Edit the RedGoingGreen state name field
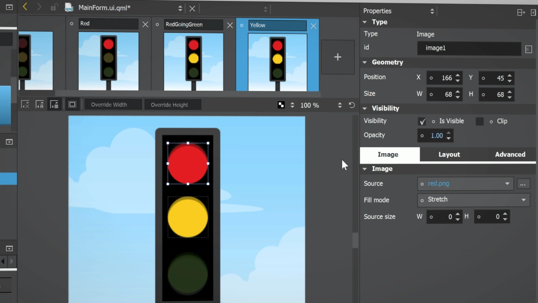The width and height of the screenshot is (538, 303). (x=193, y=24)
